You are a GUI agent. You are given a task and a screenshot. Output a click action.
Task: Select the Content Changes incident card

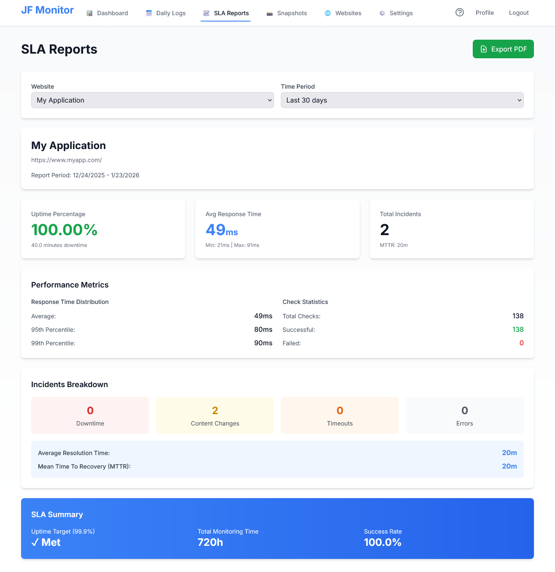pos(215,415)
